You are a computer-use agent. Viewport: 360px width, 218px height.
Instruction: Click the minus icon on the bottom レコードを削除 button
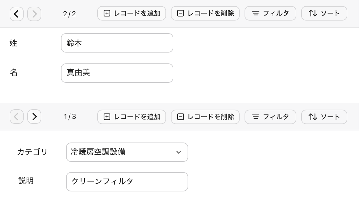181,117
